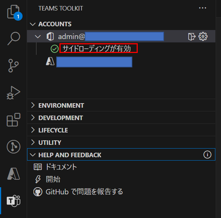Open the Search view icon
The height and width of the screenshot is (218, 221).
(14, 38)
